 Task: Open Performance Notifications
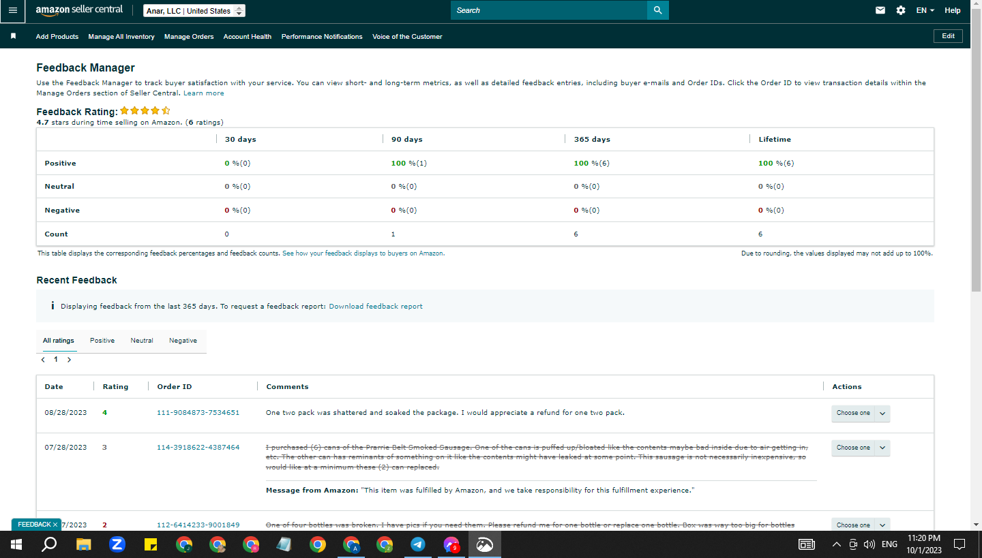[x=322, y=37]
